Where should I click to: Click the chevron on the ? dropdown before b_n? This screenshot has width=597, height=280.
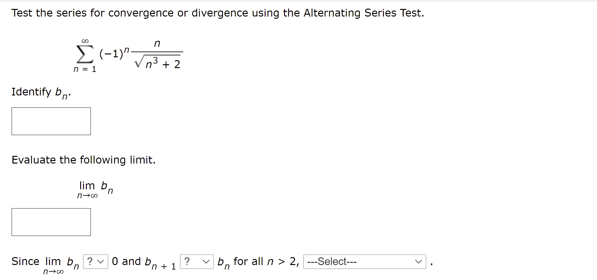[206, 262]
